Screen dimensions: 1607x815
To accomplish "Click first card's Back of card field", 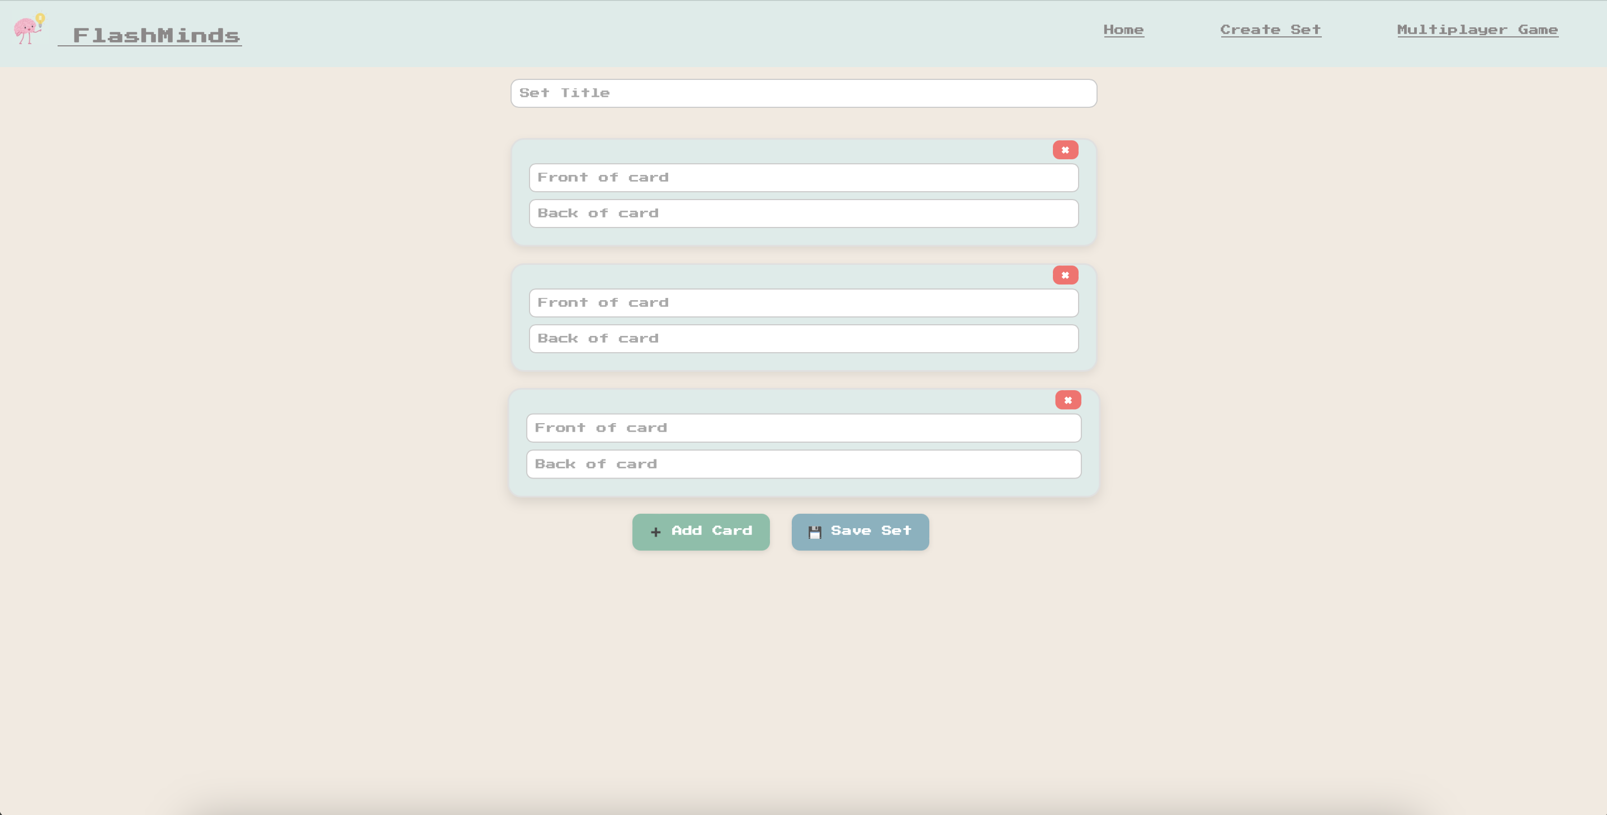I will (x=804, y=214).
